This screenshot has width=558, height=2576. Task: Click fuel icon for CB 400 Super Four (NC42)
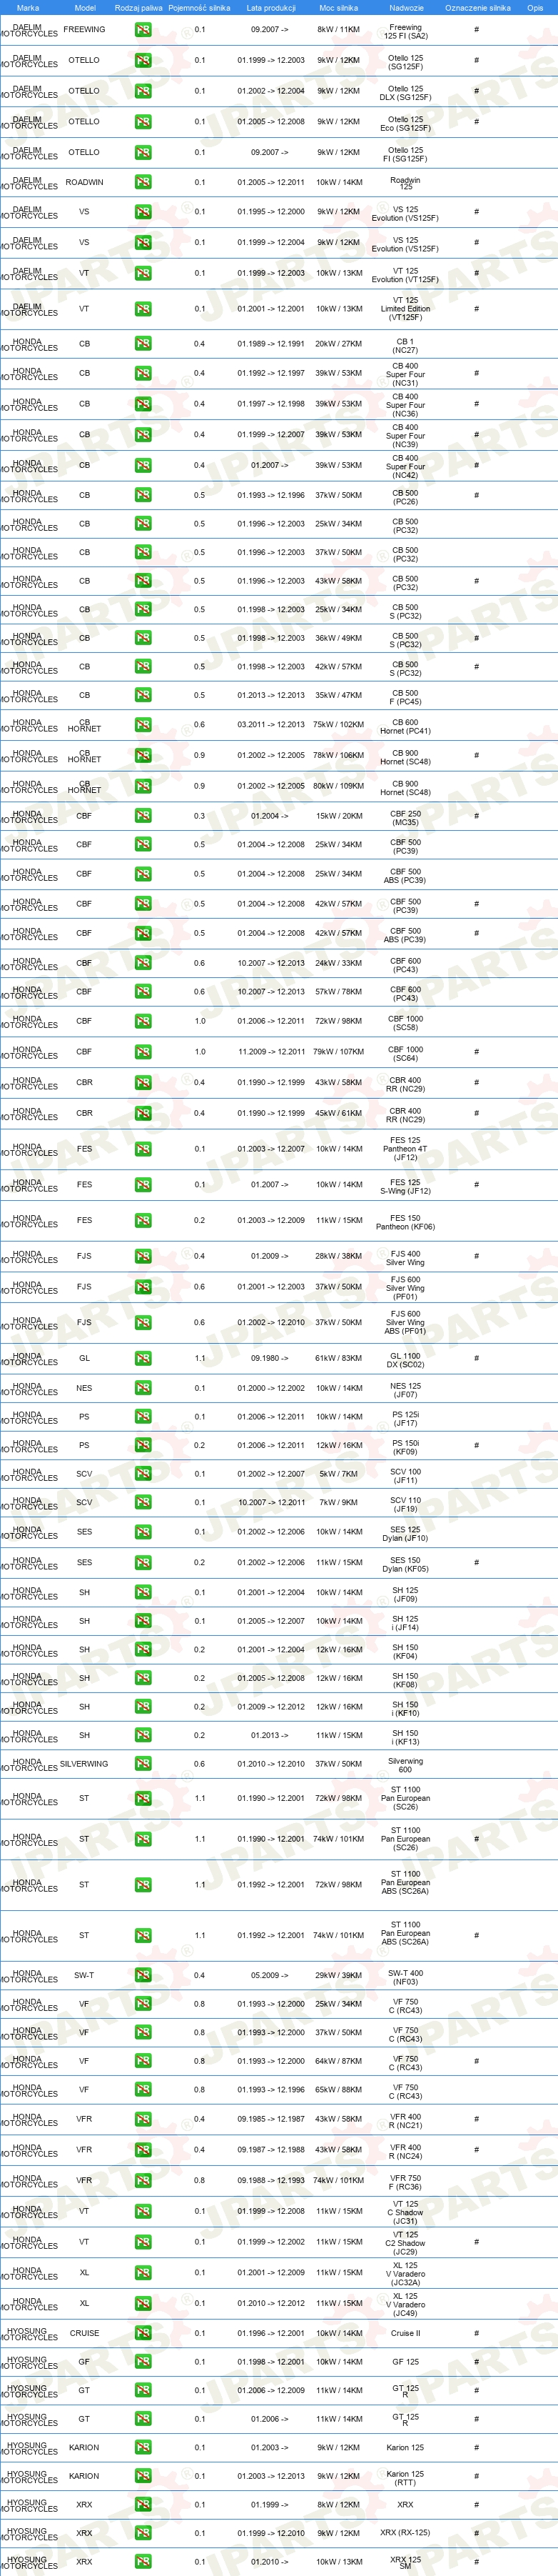(143, 465)
